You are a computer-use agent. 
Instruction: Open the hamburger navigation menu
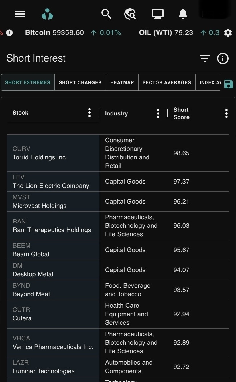pyautogui.click(x=20, y=14)
